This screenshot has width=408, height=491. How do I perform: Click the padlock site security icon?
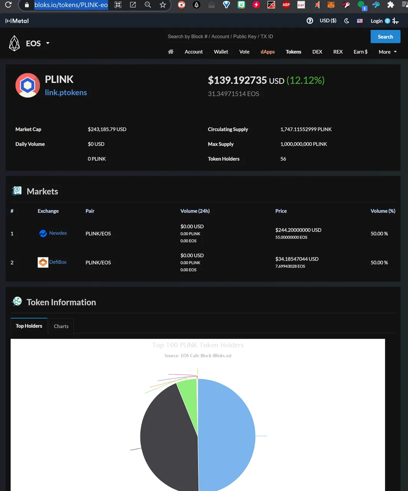[26, 5]
